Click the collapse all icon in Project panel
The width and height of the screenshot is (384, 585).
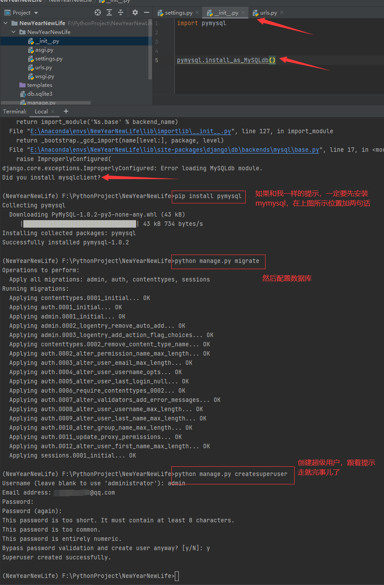[x=121, y=13]
